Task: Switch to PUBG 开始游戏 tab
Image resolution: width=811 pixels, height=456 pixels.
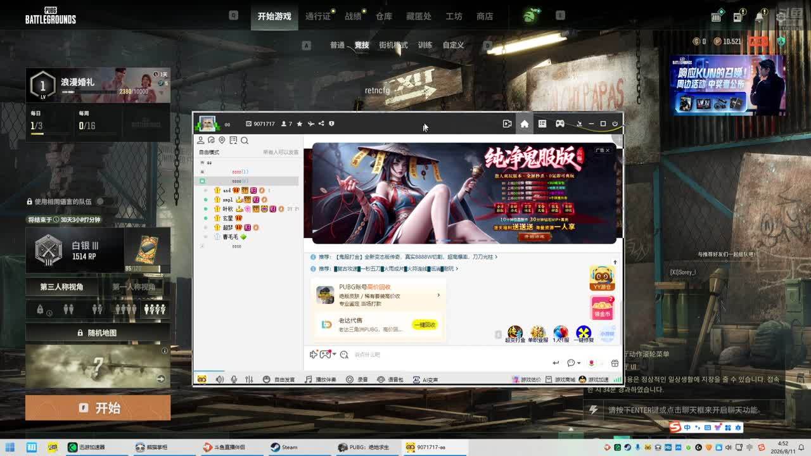Action: pyautogui.click(x=274, y=16)
